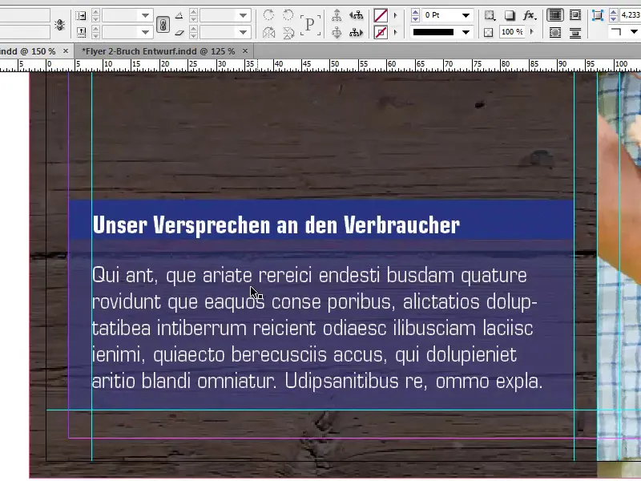This screenshot has width=641, height=481.
Task: Click the select container icon
Action: pos(337,15)
